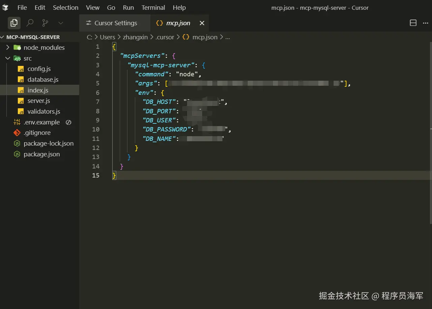Open database.js in the file tree
This screenshot has height=309, width=432.
click(x=43, y=80)
